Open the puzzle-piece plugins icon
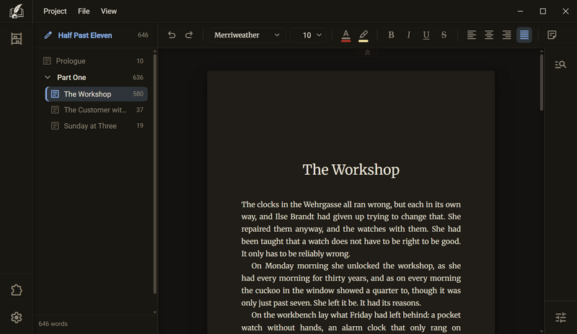This screenshot has width=577, height=334. point(16,290)
